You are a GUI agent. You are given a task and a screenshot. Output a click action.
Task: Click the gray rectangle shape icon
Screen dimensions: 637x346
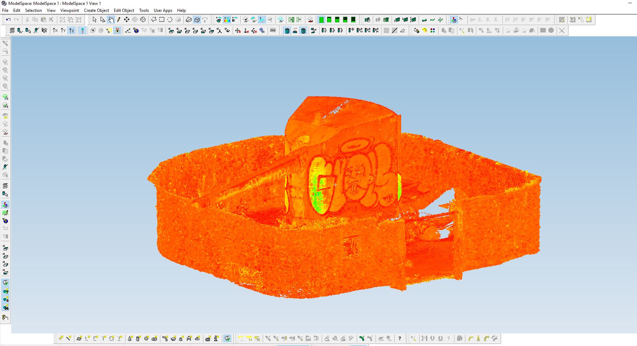point(543,30)
